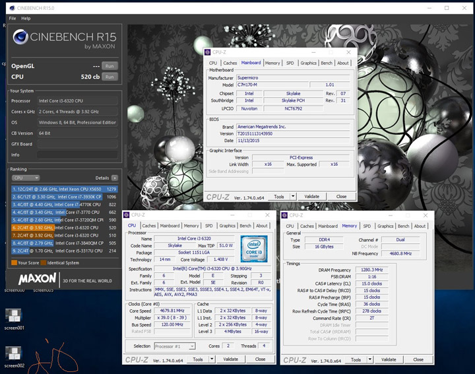Click the CPU-Z icon in the Memory window title

pyautogui.click(x=286, y=215)
